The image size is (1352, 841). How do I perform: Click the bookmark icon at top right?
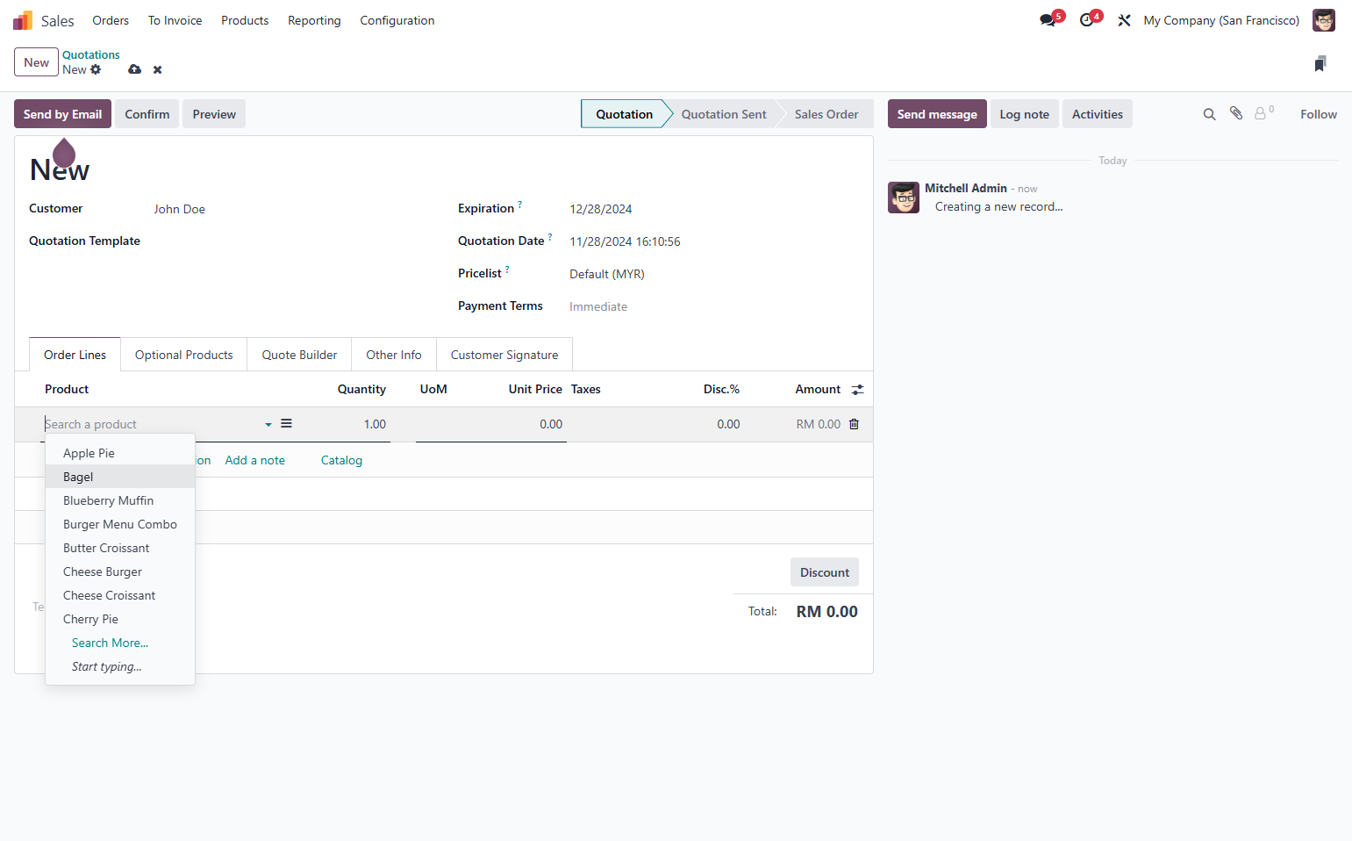(1320, 63)
